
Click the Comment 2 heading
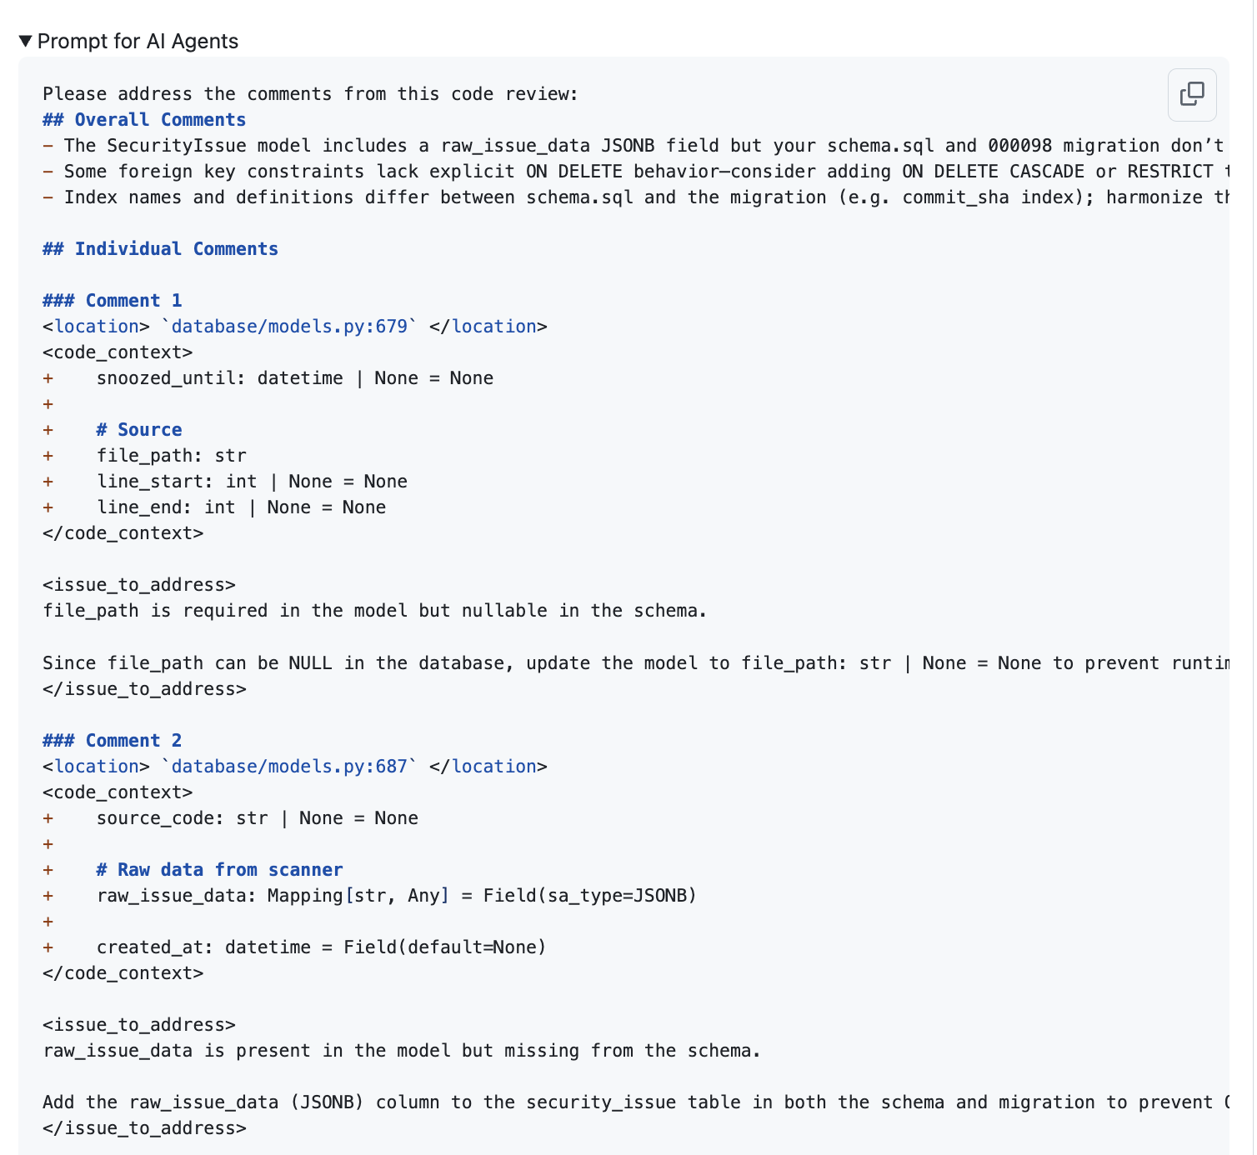pos(111,740)
